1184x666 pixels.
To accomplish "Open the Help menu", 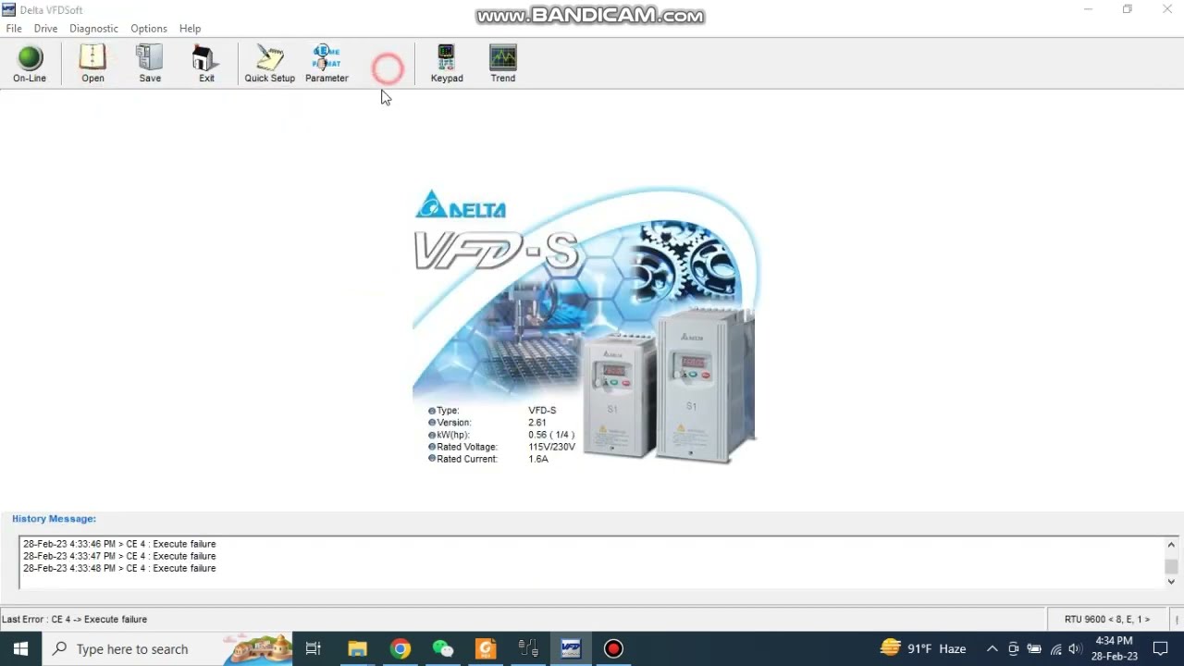I will pyautogui.click(x=190, y=29).
